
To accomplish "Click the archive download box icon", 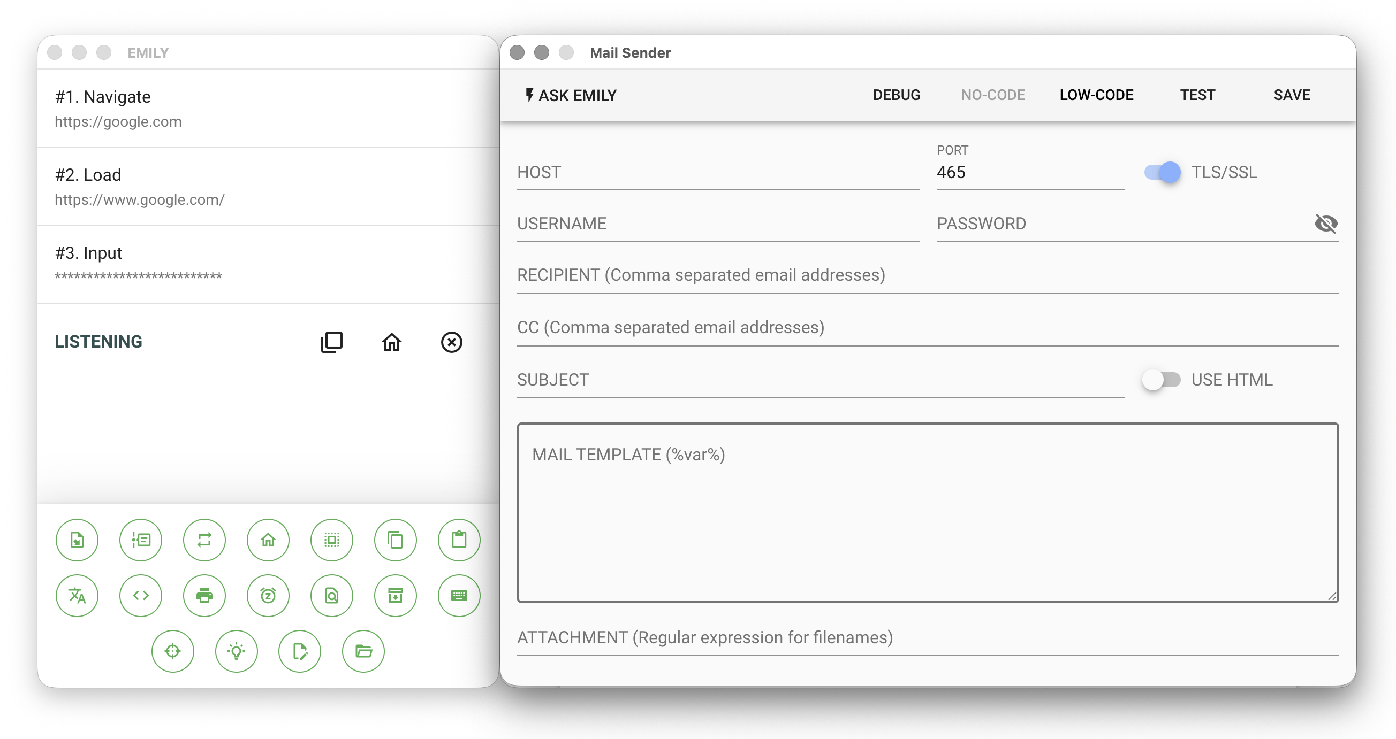I will point(395,596).
